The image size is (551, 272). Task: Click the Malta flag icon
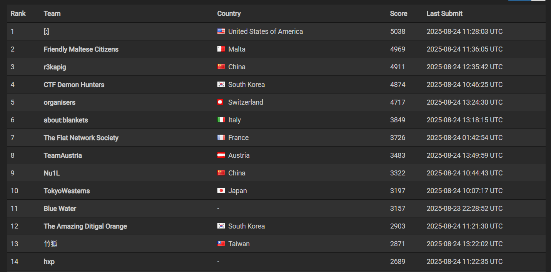[221, 49]
